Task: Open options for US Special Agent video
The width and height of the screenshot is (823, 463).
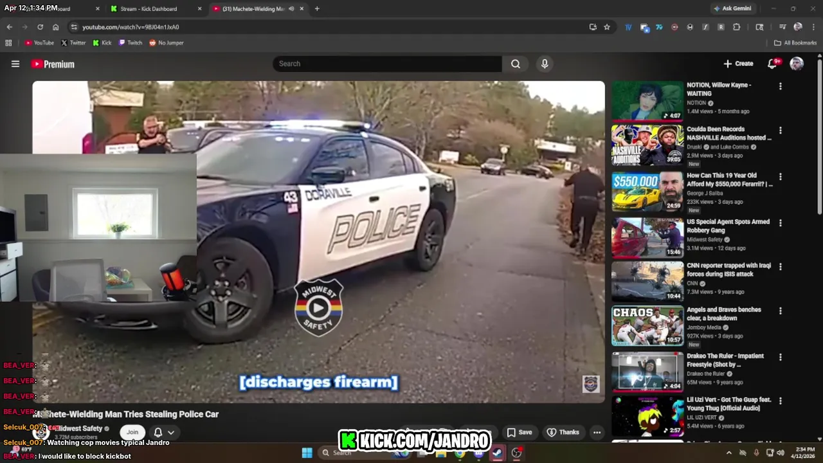Action: (x=781, y=223)
